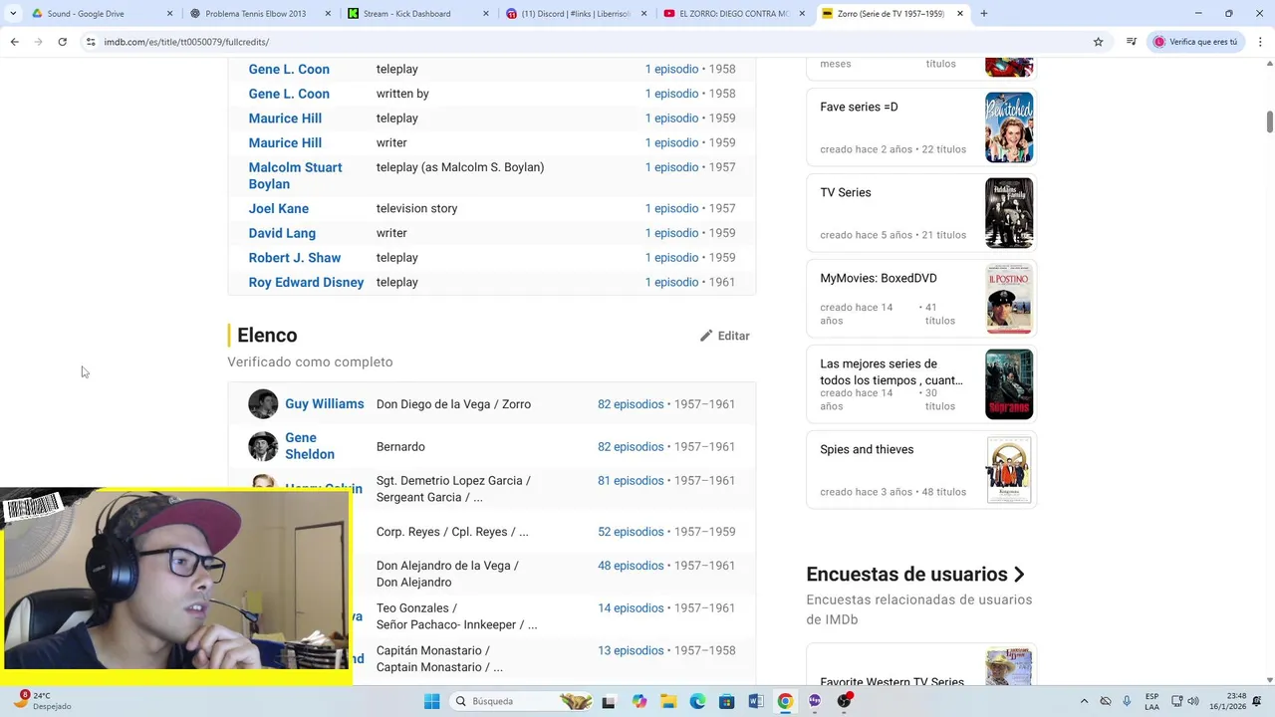Open the 14 episodios link
Image resolution: width=1275 pixels, height=717 pixels.
[631, 608]
